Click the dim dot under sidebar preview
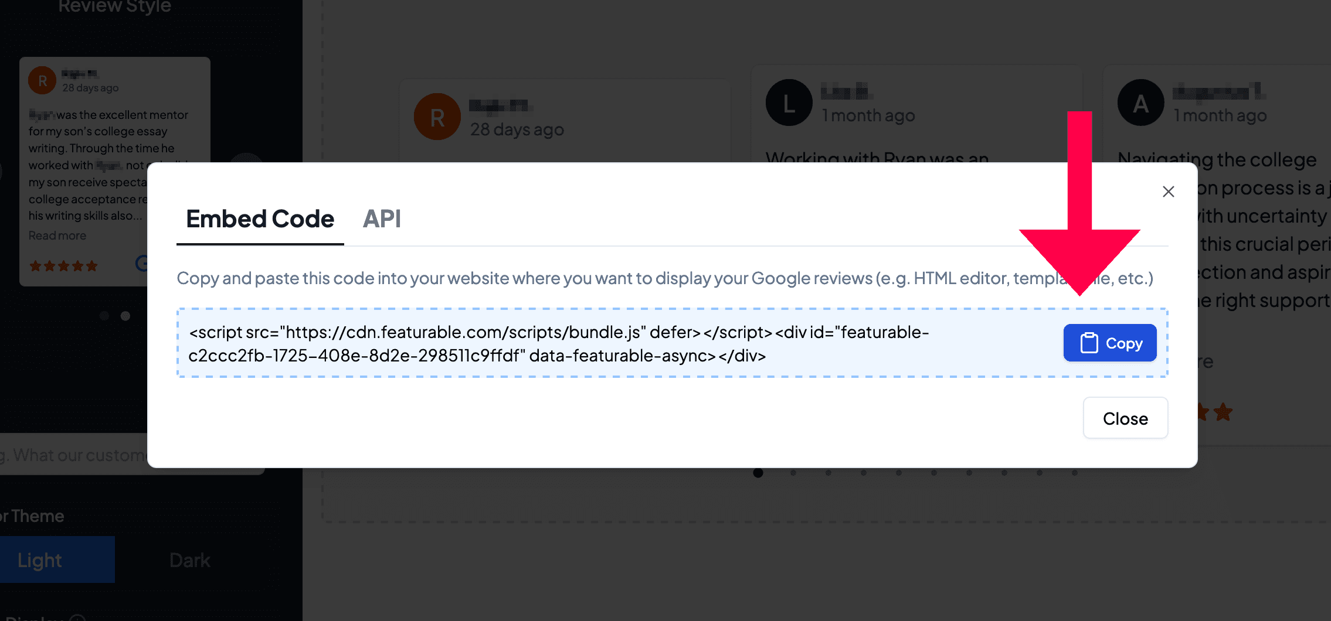The image size is (1331, 621). (x=104, y=316)
